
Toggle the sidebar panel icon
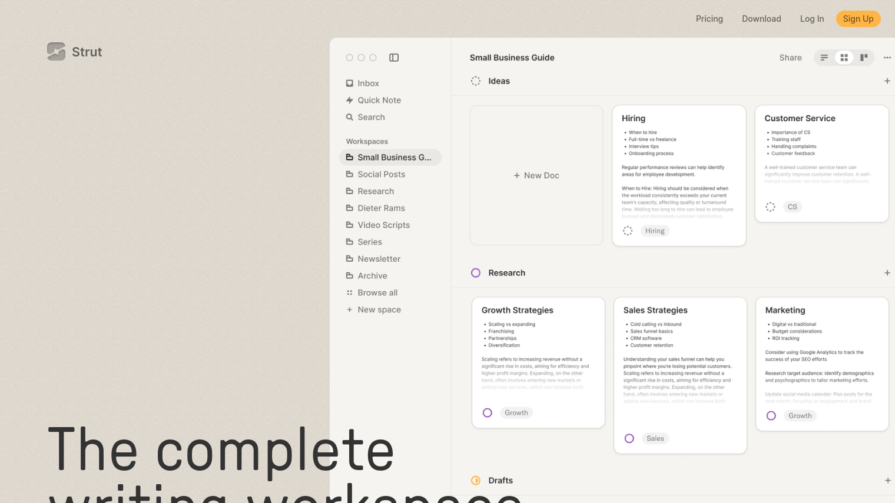tap(394, 58)
